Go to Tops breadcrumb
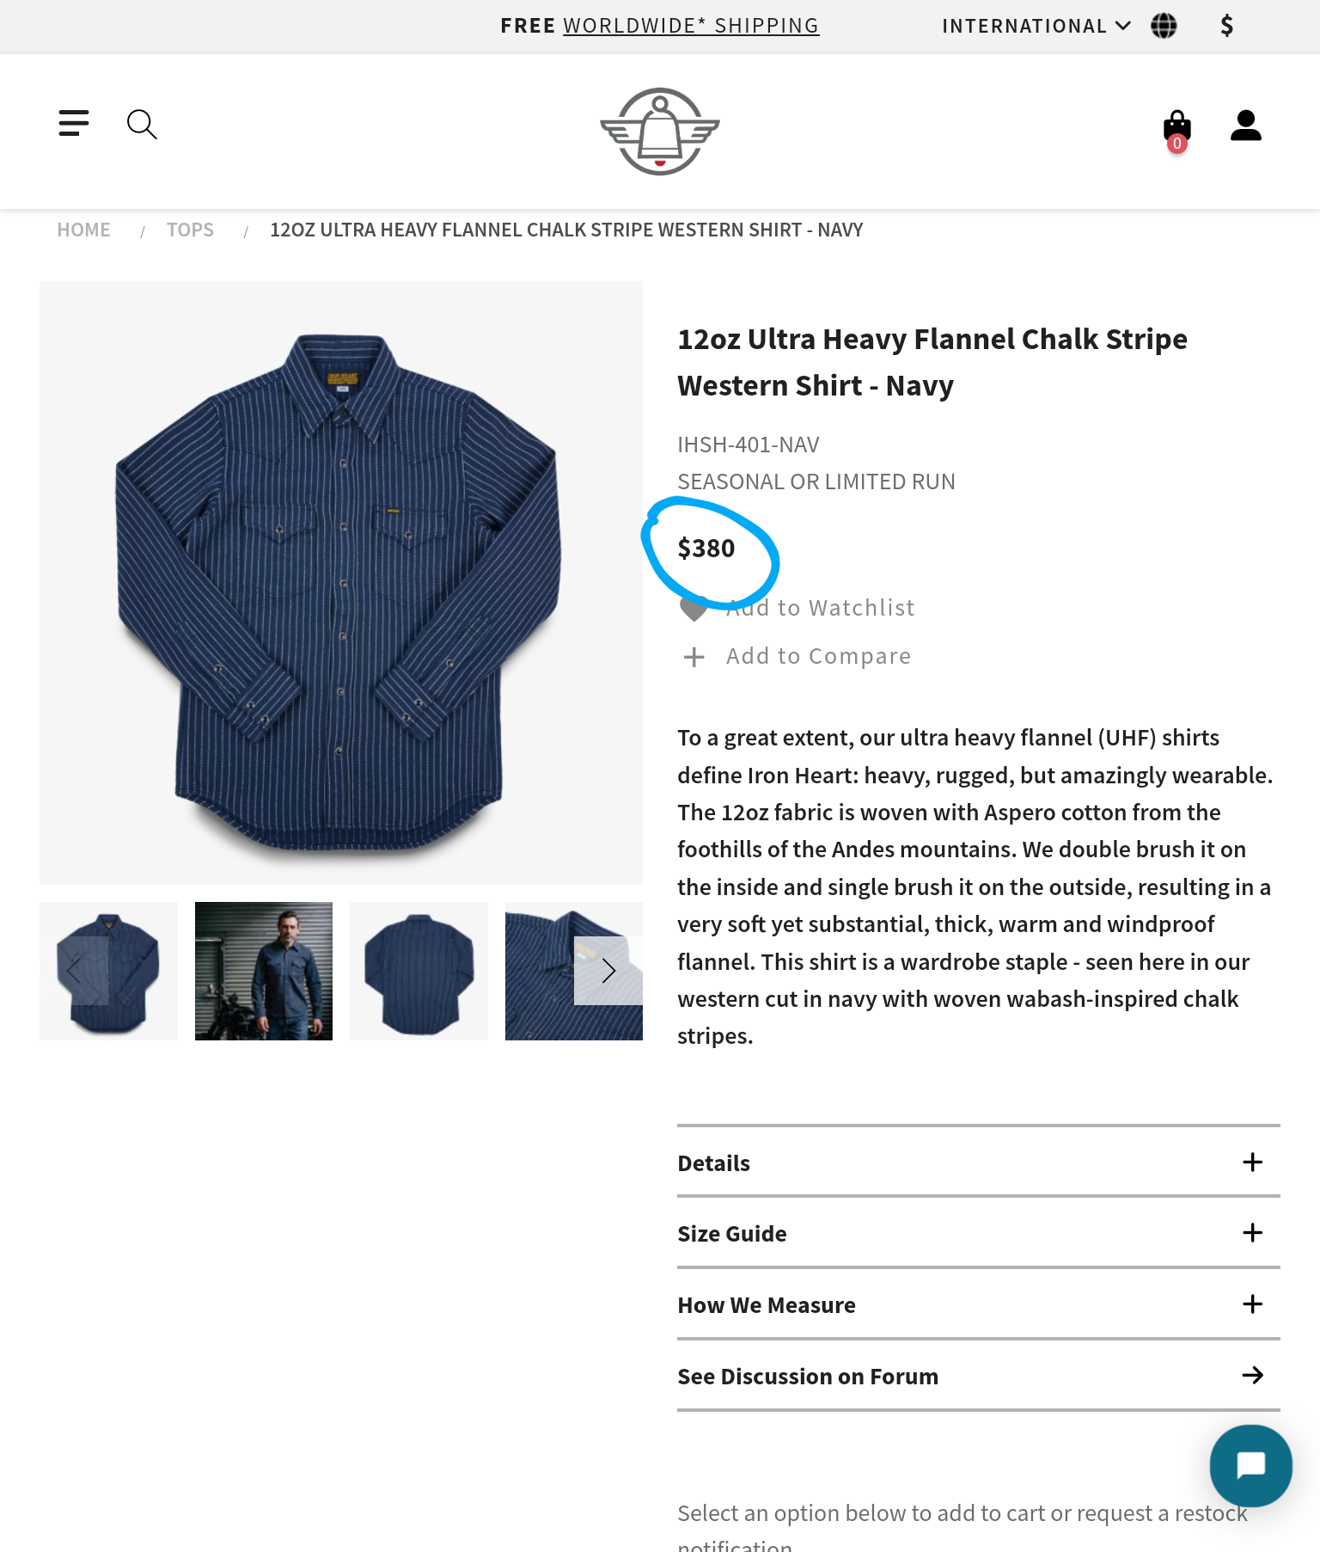Image resolution: width=1320 pixels, height=1552 pixels. tap(190, 230)
